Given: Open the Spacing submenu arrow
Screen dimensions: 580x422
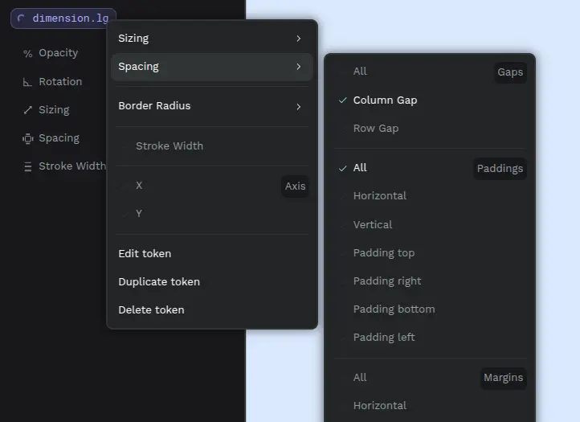Looking at the screenshot, I should tap(298, 67).
